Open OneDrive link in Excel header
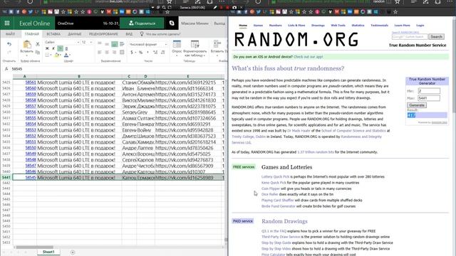456x256 pixels. click(x=66, y=23)
